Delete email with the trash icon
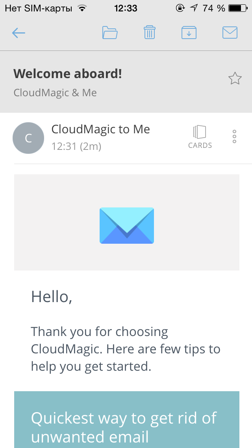This screenshot has width=252, height=448. tap(149, 32)
